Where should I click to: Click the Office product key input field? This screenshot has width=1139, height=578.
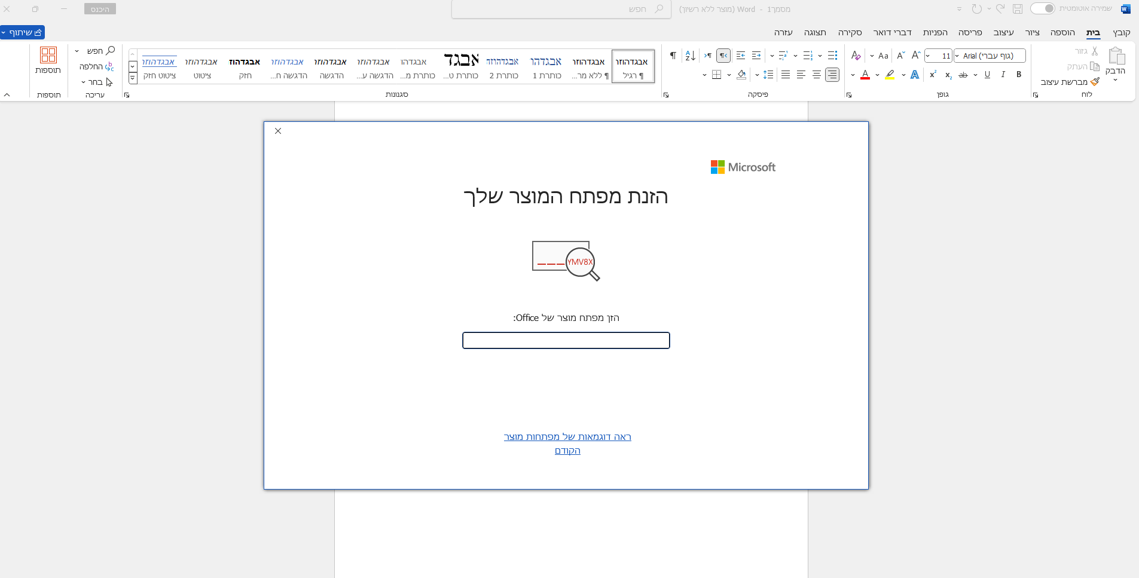[566, 340]
